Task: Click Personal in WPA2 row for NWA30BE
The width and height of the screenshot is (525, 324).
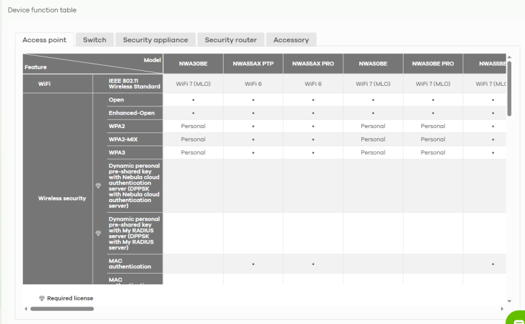Action: [x=193, y=126]
